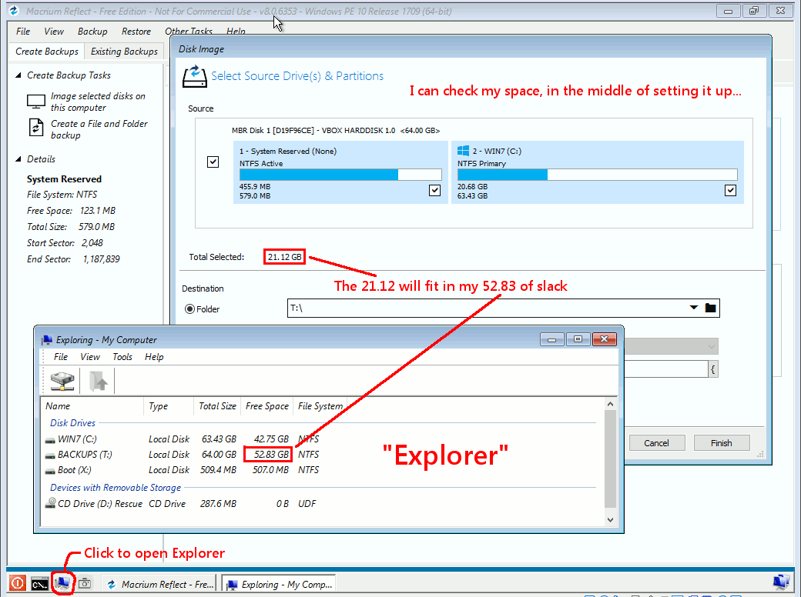Click Devices with Removable Storage group header

click(x=116, y=487)
